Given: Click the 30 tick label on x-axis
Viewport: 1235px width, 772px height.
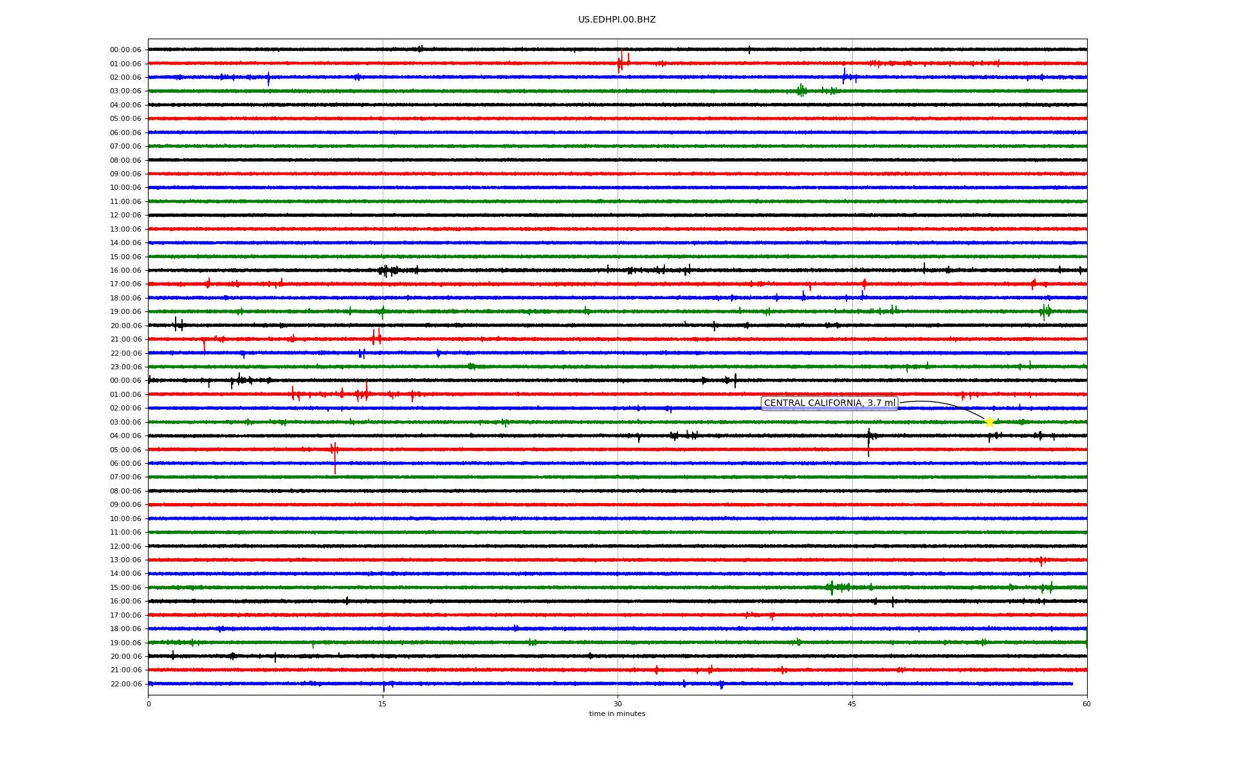Looking at the screenshot, I should (617, 704).
